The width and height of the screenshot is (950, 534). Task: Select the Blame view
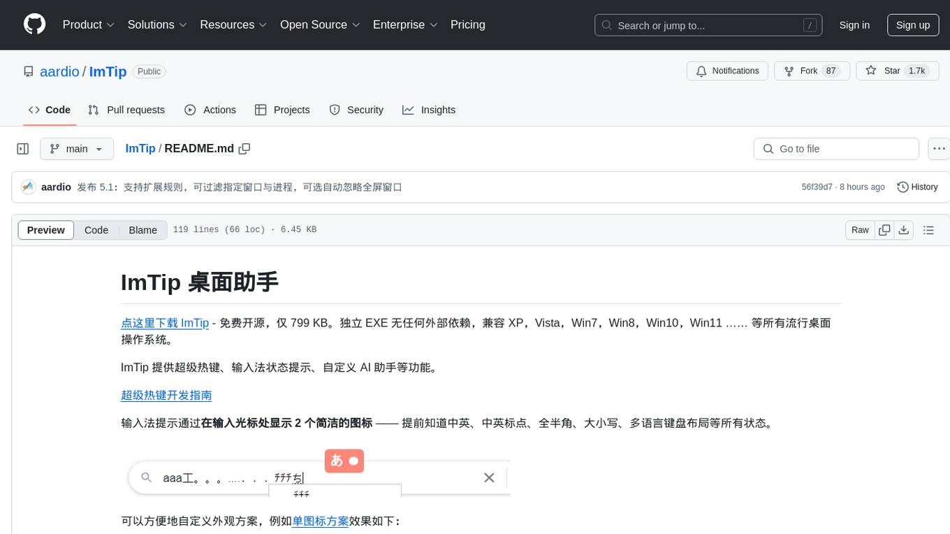click(142, 230)
